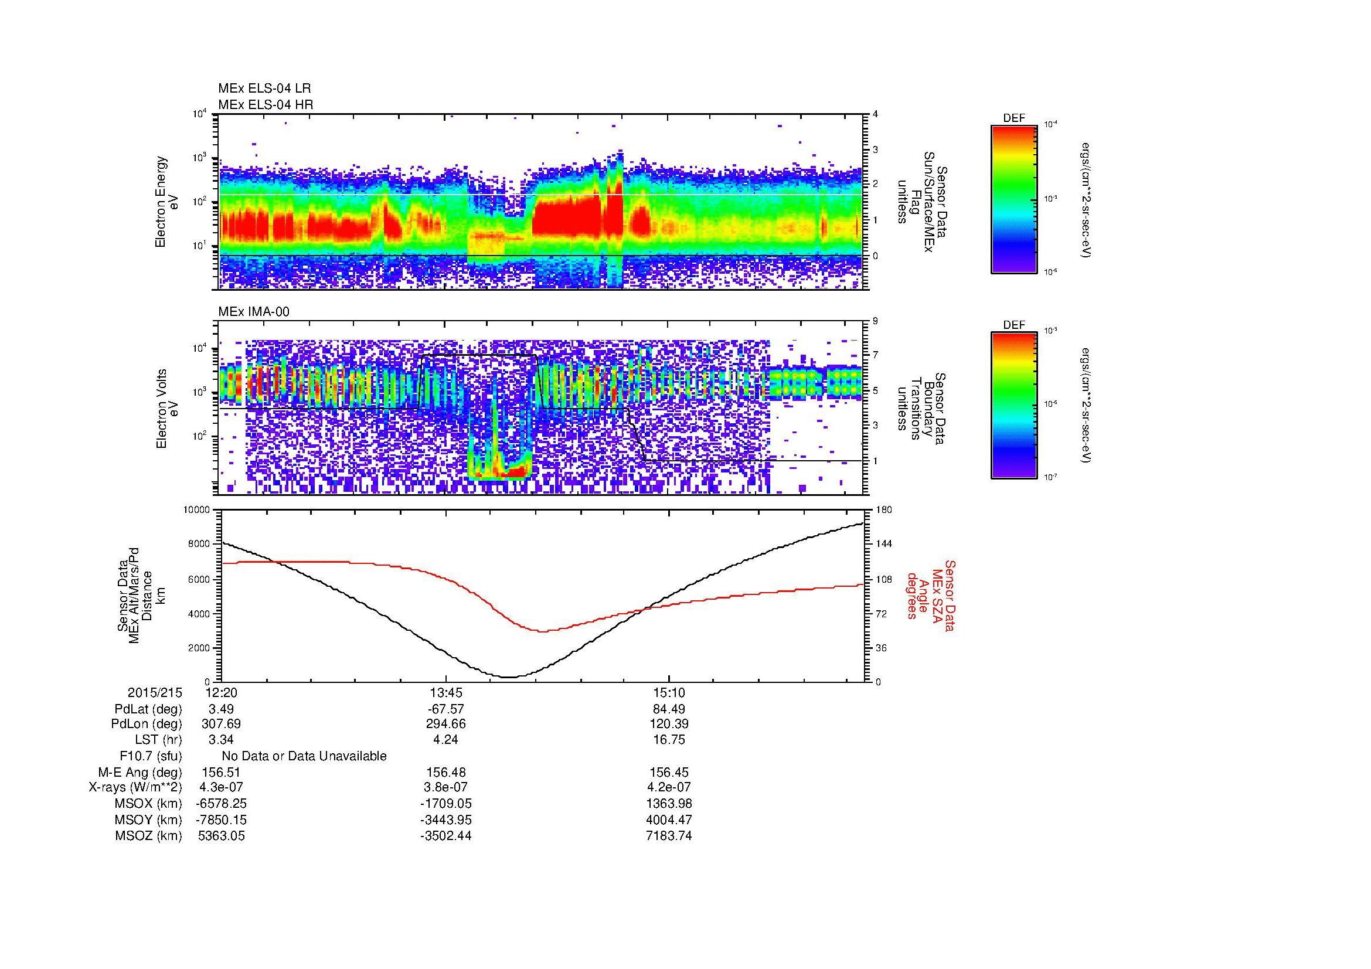The height and width of the screenshot is (969, 1371).
Task: Click PdLon value '294.66'
Action: tap(445, 724)
